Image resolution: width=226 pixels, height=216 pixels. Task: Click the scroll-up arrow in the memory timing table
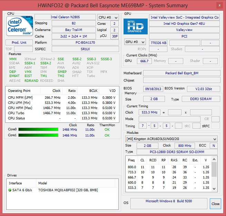(214, 159)
